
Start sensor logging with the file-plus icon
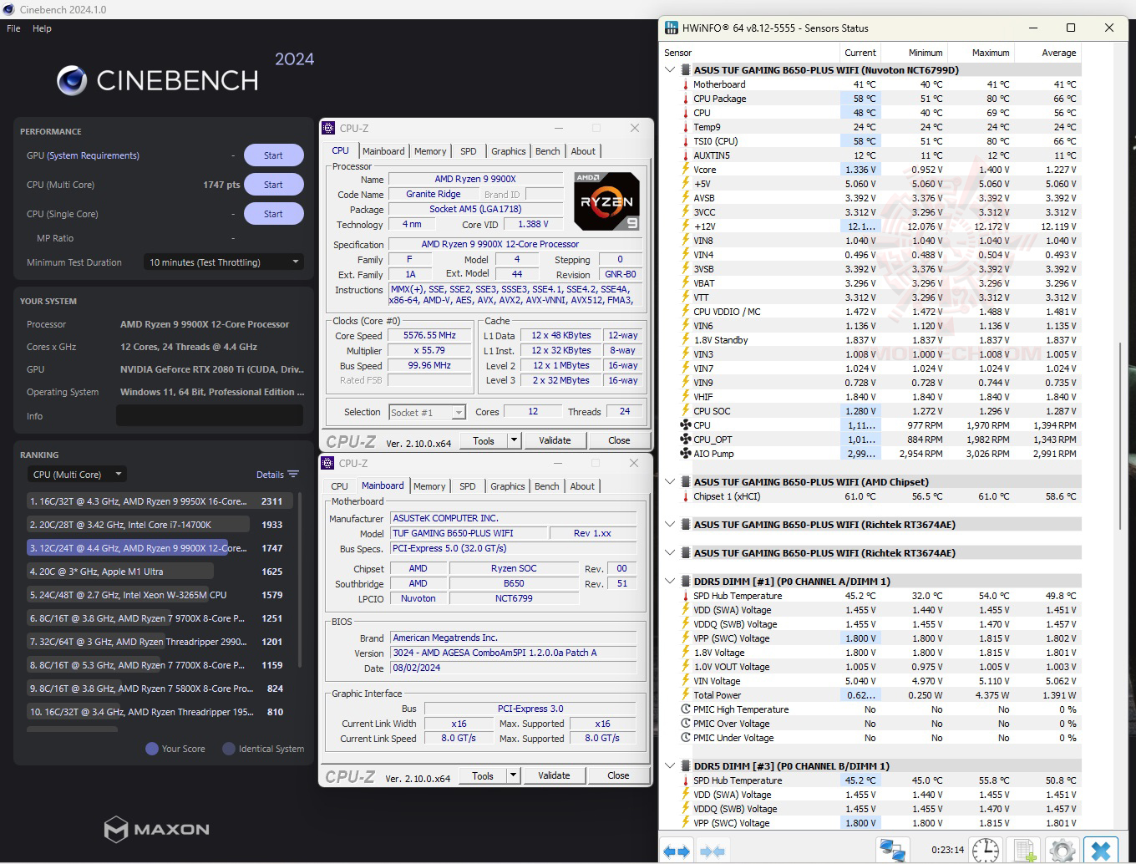[x=1025, y=851]
